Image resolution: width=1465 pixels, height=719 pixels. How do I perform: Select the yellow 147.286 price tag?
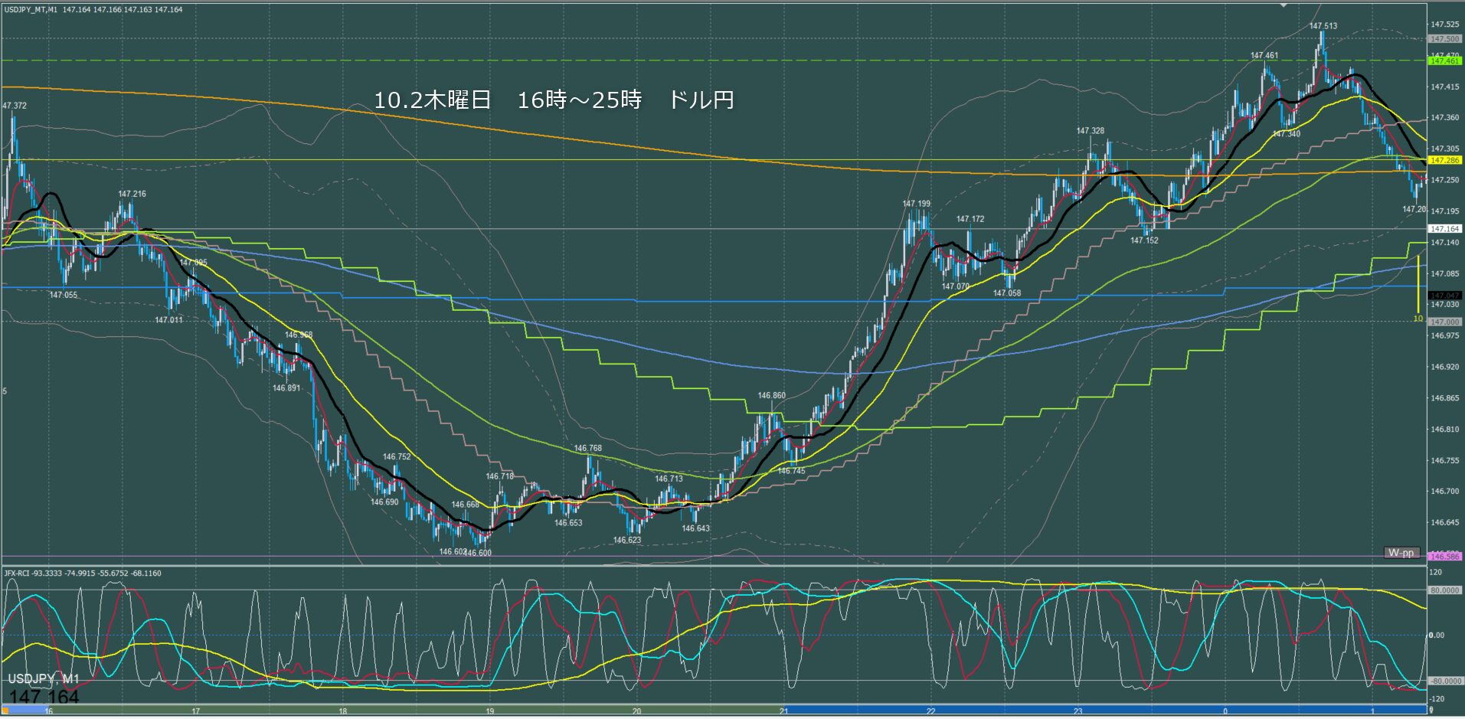(1444, 161)
